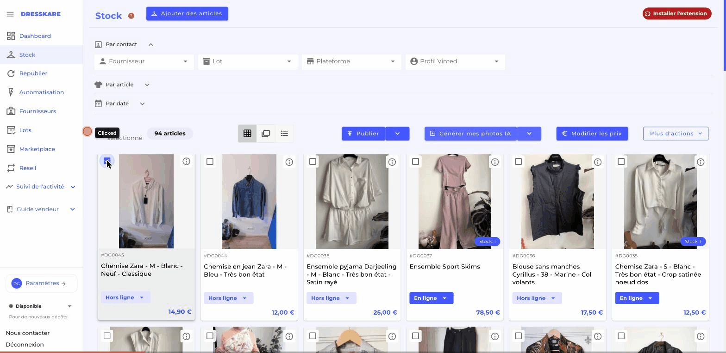Open the Profil Vinted dropdown
Screen dimensions: 726x353
click(455, 61)
